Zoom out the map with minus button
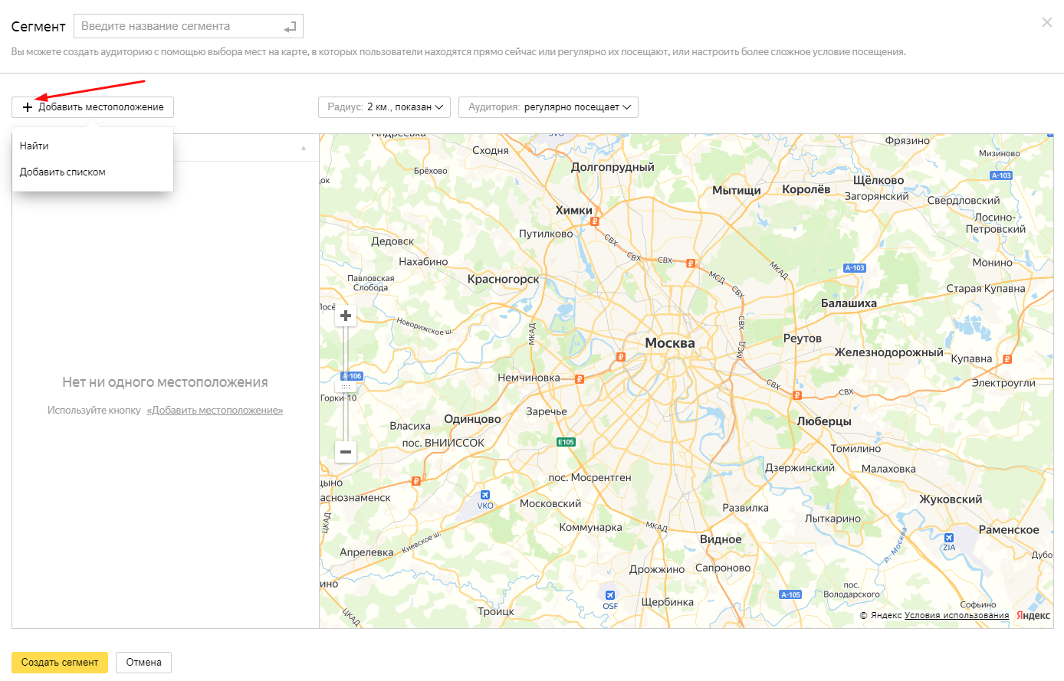Screen dimensions: 1064x681 [x=346, y=452]
